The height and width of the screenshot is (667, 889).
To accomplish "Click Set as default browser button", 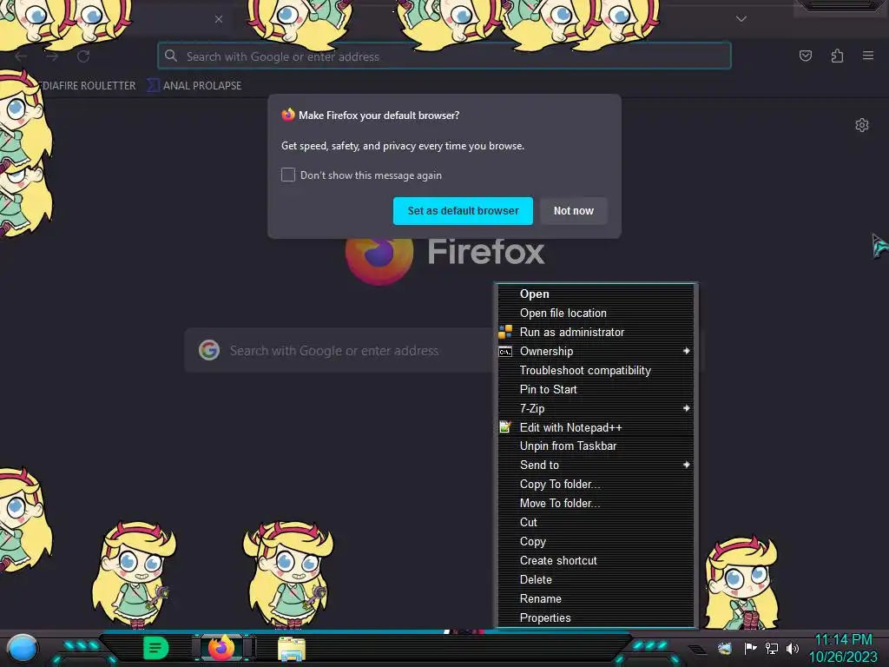I will coord(463,211).
